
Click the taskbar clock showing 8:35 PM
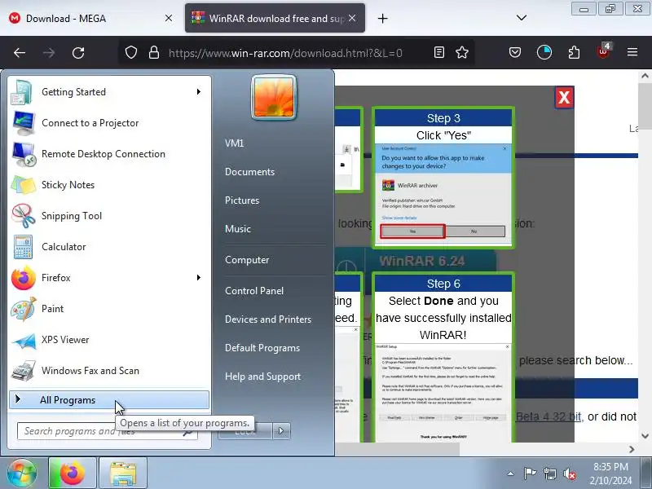[610, 474]
